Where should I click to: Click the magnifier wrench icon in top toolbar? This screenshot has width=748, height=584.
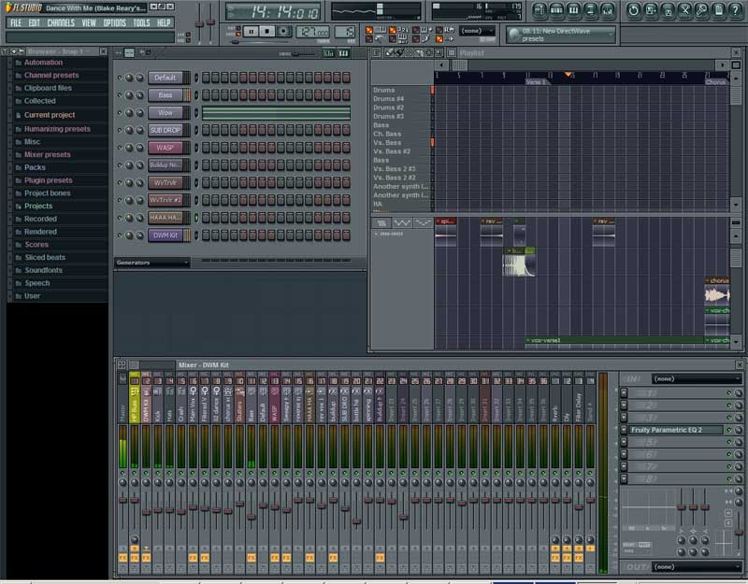pos(701,10)
